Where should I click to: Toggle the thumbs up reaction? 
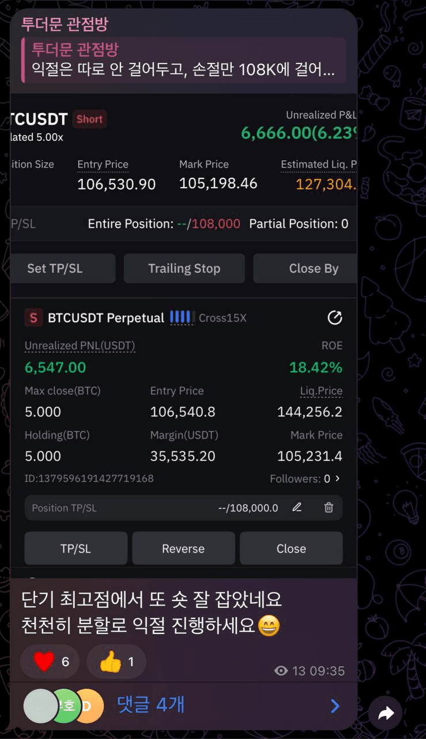point(116,662)
